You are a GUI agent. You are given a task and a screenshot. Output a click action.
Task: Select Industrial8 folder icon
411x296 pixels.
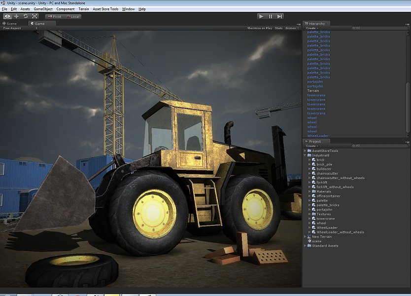(309, 155)
